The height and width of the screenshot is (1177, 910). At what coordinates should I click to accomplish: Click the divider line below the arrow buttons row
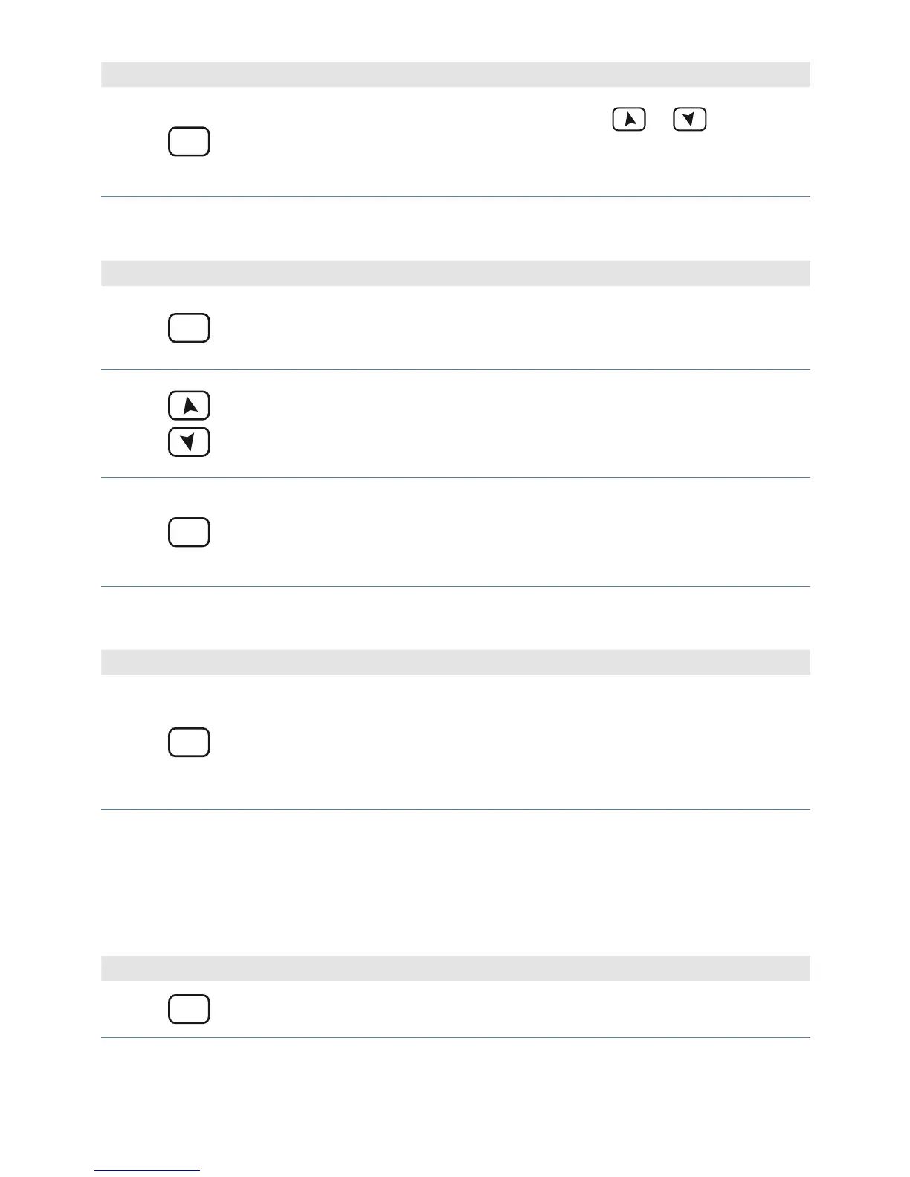click(456, 478)
